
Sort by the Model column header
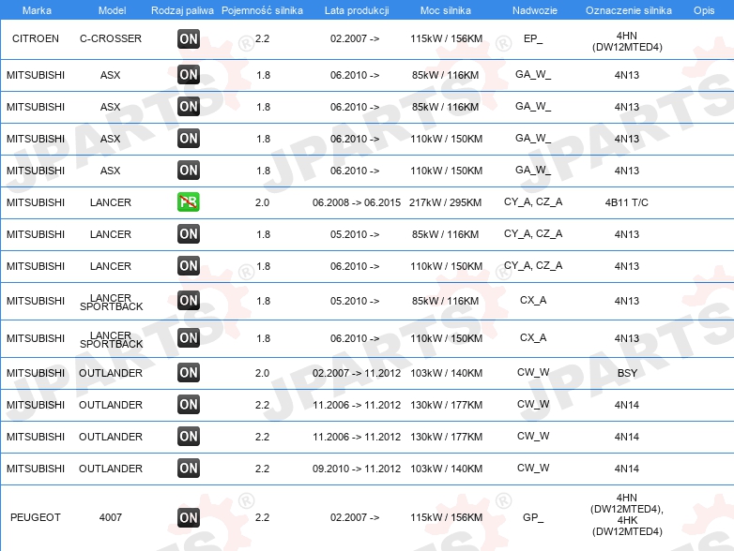point(112,10)
